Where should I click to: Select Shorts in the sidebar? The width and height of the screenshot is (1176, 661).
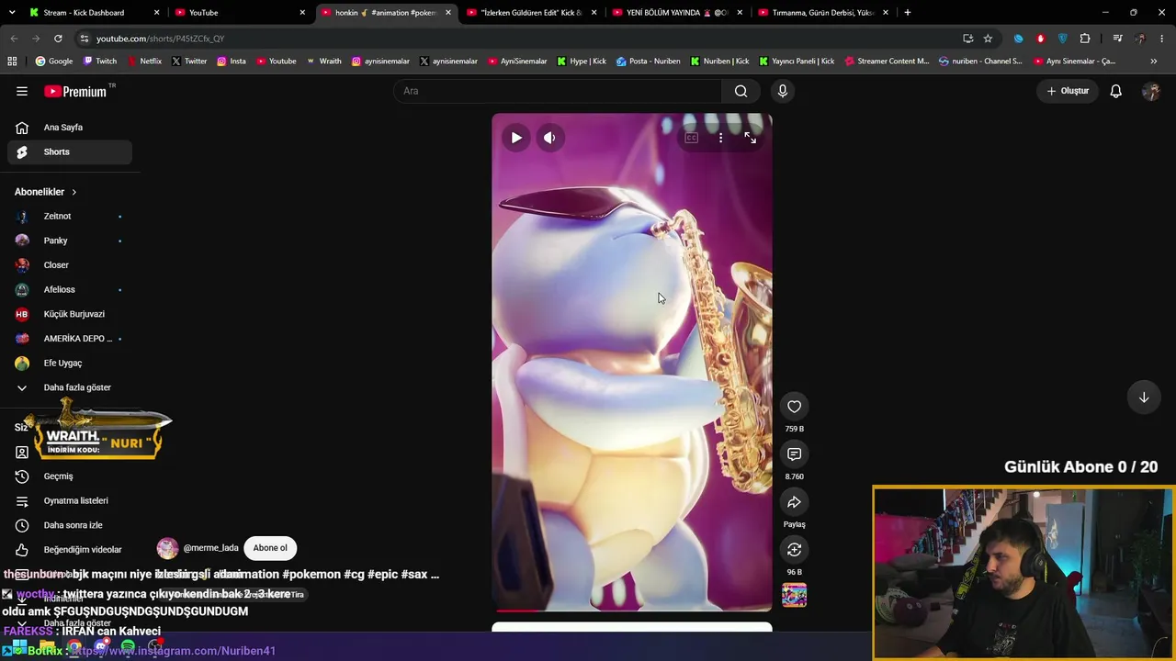tap(70, 152)
